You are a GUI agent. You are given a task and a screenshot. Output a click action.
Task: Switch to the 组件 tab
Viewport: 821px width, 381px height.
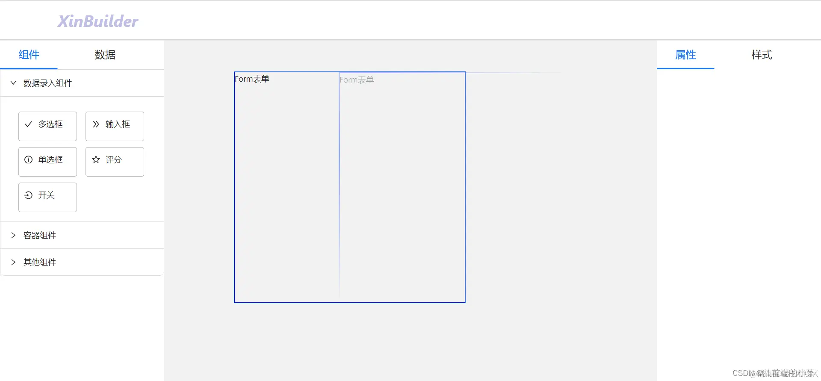click(29, 55)
